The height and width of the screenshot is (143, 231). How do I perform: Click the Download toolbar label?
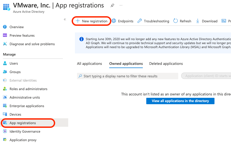click(210, 21)
